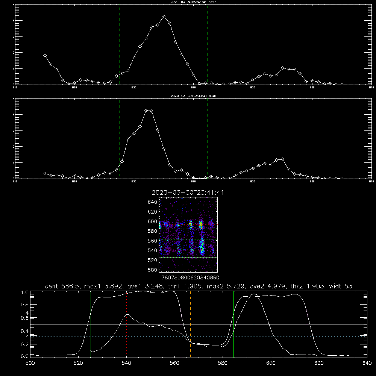Select the 'widt 53' value
The width and height of the screenshot is (376, 376).
(341, 286)
